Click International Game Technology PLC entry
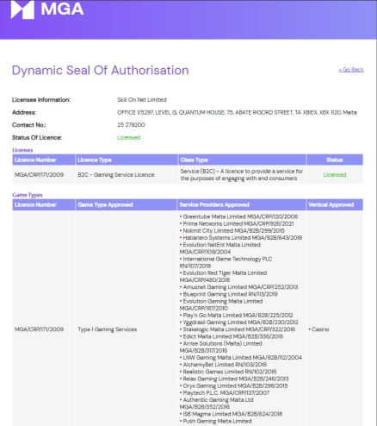 tap(226, 262)
